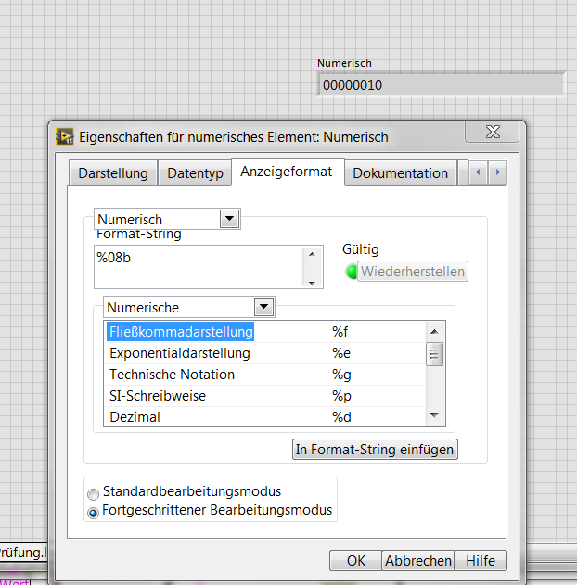Close the properties dialog with the X button
The width and height of the screenshot is (577, 585).
coord(493,132)
